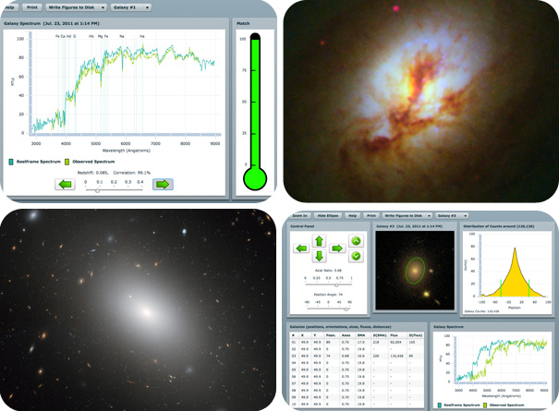
Task: Select row 01 in the Galaxies table
Action: click(357, 343)
